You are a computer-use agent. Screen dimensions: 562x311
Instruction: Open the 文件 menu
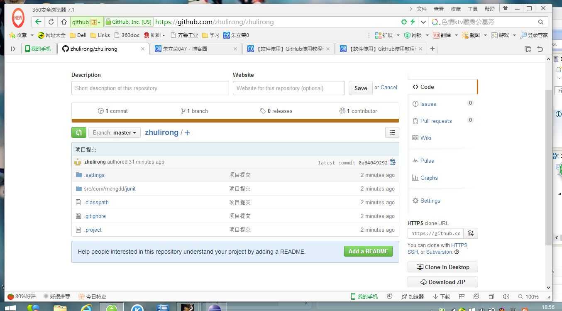[x=422, y=9]
